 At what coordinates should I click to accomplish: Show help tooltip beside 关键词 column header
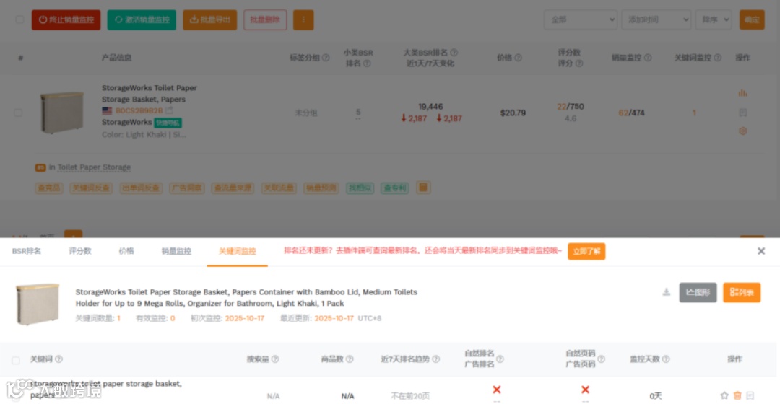coord(58,359)
